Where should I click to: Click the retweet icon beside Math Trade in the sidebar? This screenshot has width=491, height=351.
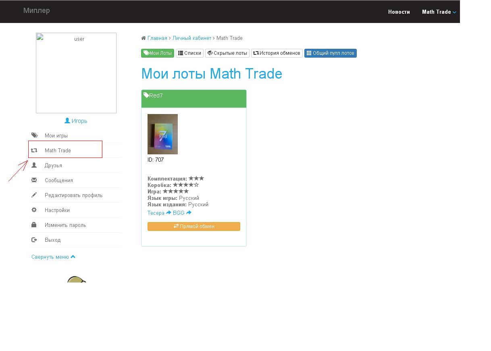pyautogui.click(x=34, y=150)
